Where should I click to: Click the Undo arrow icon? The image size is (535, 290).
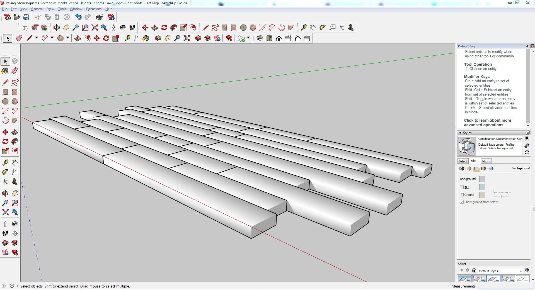point(78,17)
